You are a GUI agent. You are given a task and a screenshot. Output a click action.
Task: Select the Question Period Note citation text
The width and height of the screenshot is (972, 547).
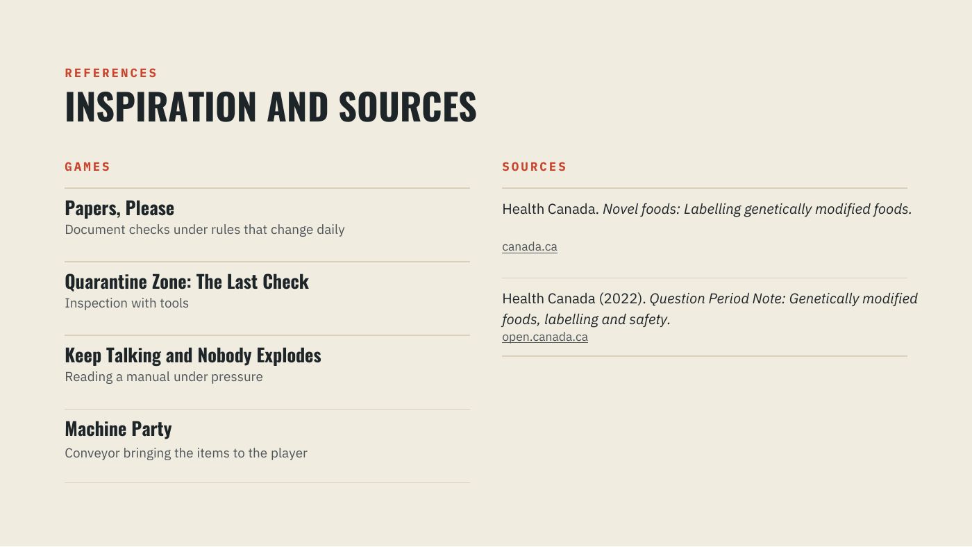click(710, 309)
